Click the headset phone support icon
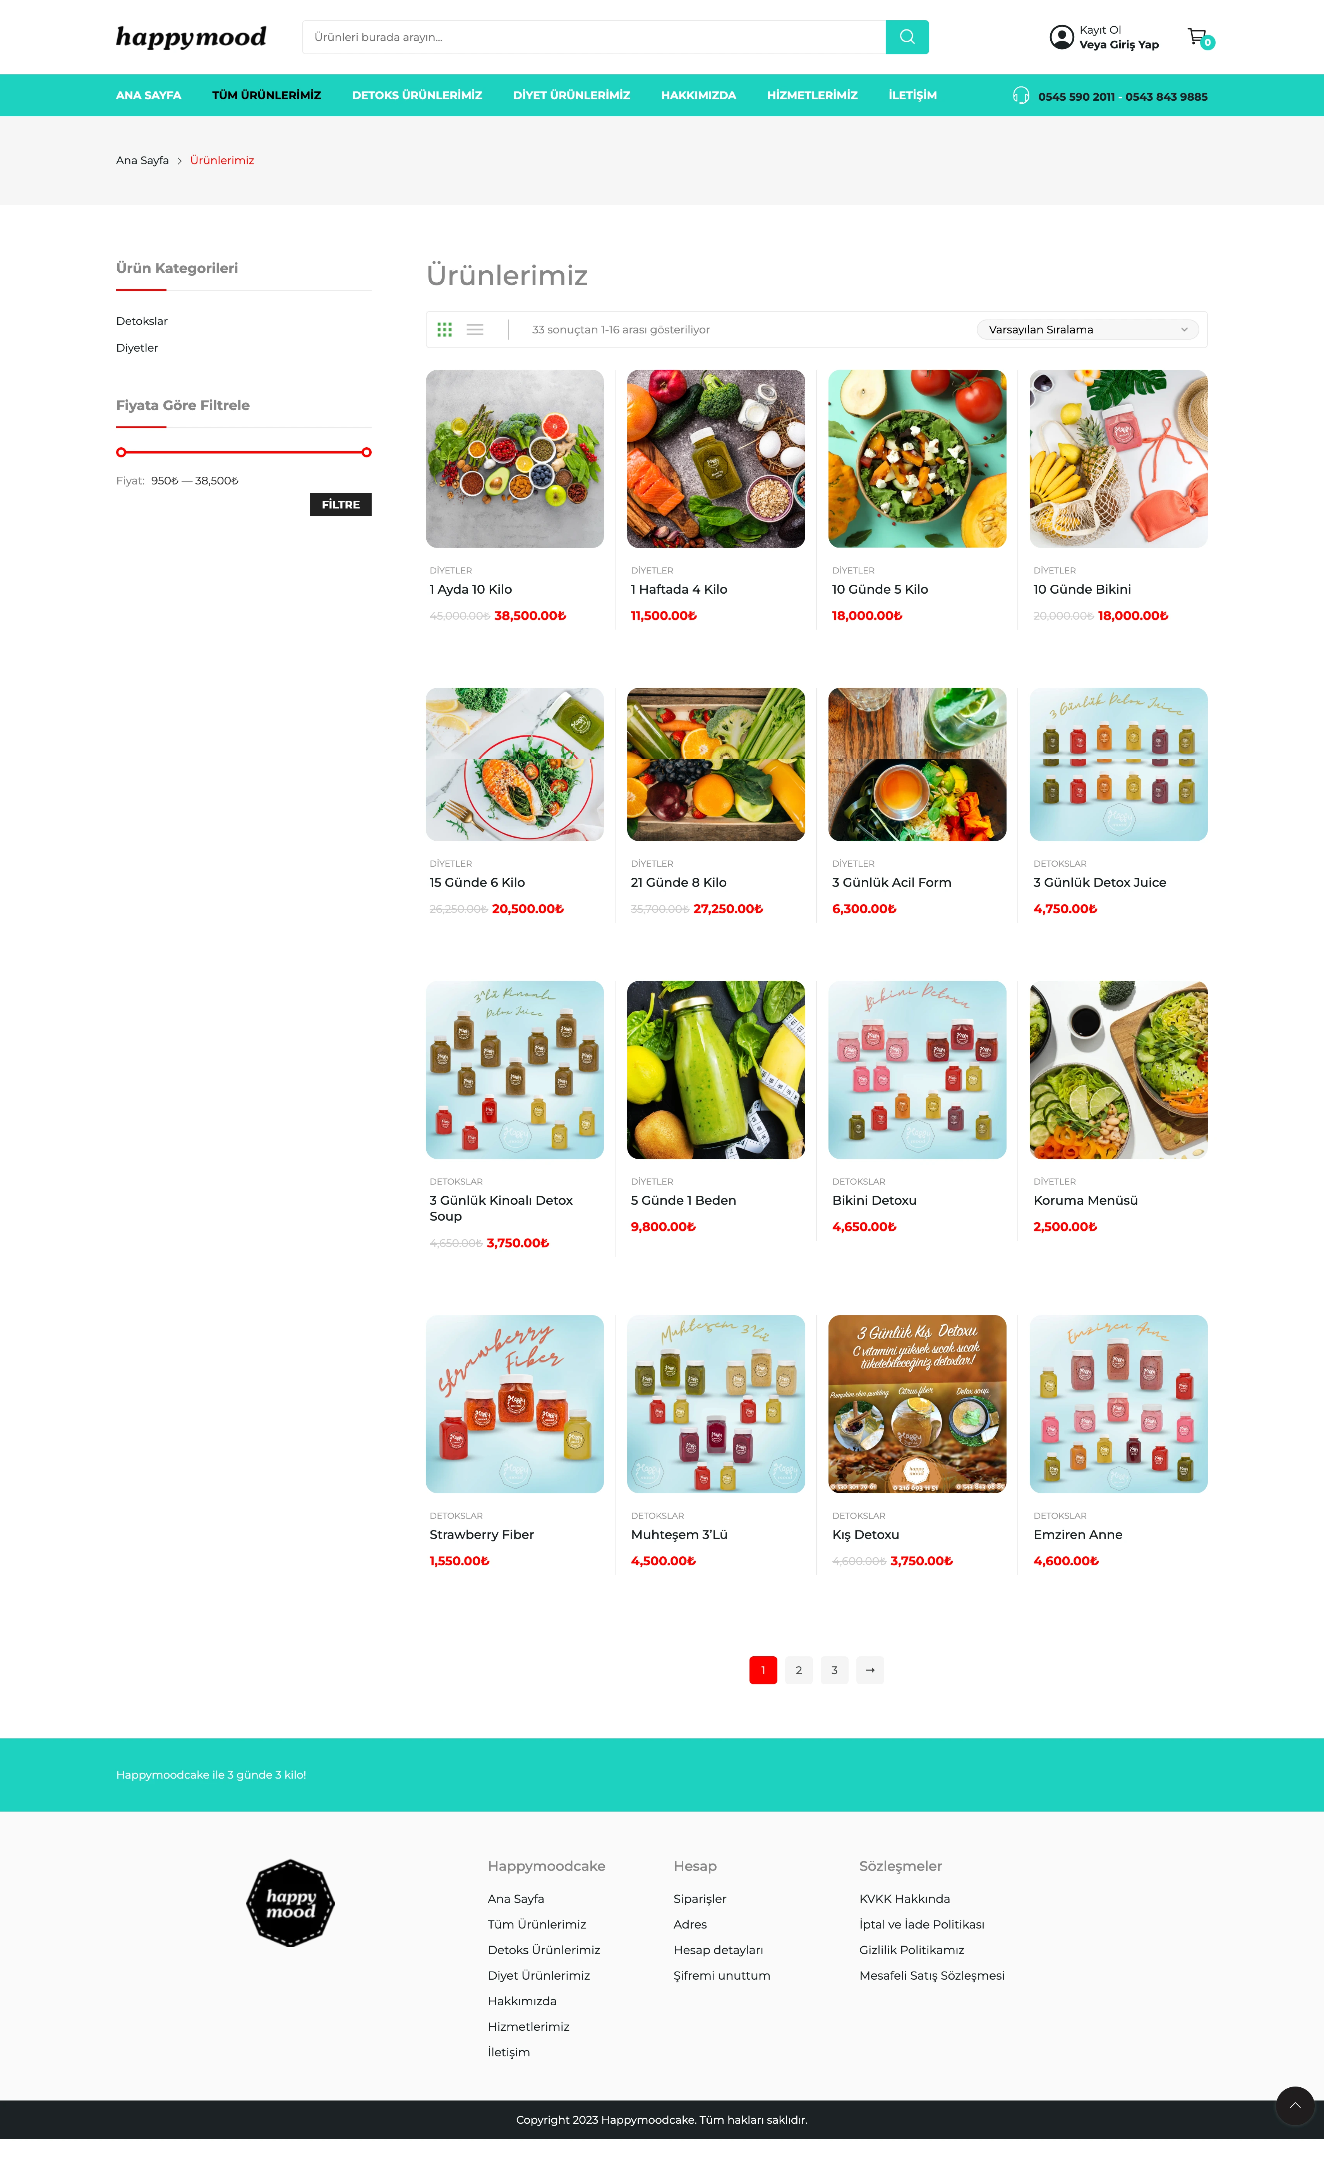 [x=1020, y=96]
